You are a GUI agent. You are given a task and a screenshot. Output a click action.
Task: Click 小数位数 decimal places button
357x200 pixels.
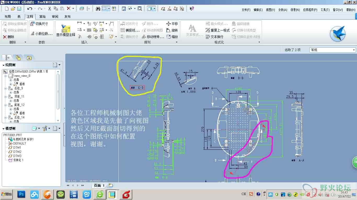click(x=41, y=34)
